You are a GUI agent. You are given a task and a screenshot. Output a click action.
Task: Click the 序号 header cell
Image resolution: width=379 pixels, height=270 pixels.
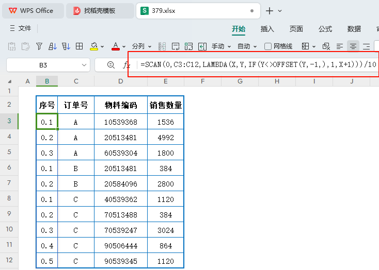pyautogui.click(x=47, y=105)
